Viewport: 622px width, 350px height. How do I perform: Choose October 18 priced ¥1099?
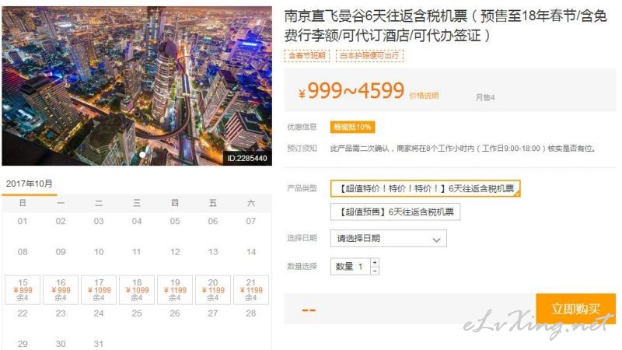tap(137, 289)
